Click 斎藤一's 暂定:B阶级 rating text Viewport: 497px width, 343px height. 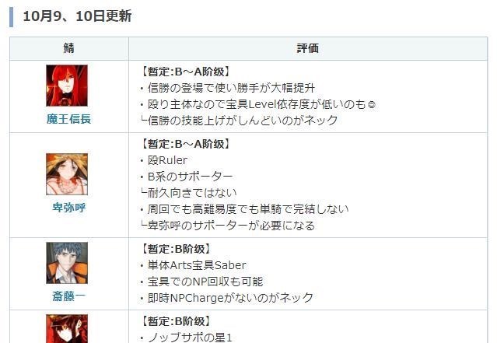pos(175,249)
